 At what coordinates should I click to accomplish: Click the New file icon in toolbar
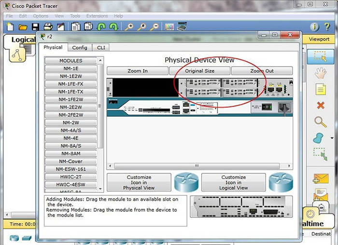pyautogui.click(x=10, y=27)
